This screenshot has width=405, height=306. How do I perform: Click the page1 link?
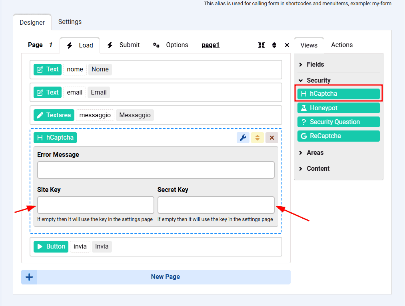click(x=211, y=45)
